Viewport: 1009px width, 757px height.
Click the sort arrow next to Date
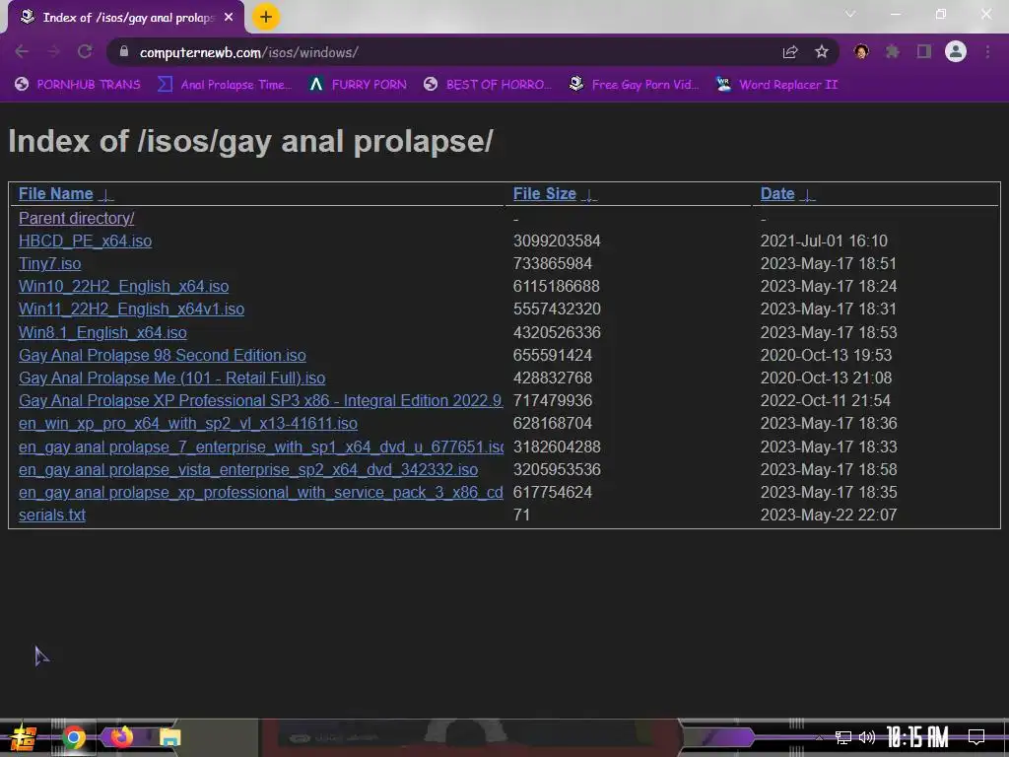click(x=808, y=195)
